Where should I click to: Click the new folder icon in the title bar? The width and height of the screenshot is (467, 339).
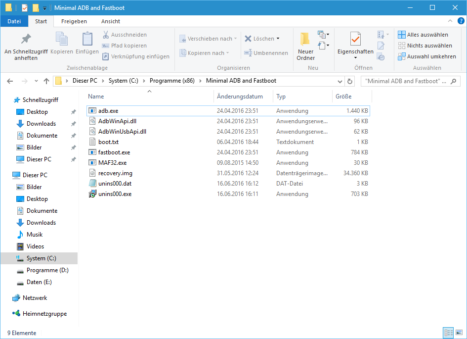(36, 8)
